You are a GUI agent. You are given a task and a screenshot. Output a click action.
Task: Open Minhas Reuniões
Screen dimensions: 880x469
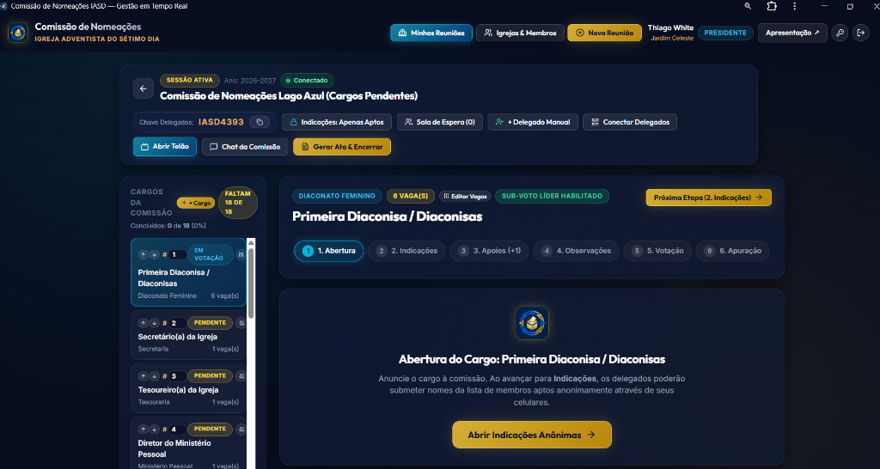[431, 33]
